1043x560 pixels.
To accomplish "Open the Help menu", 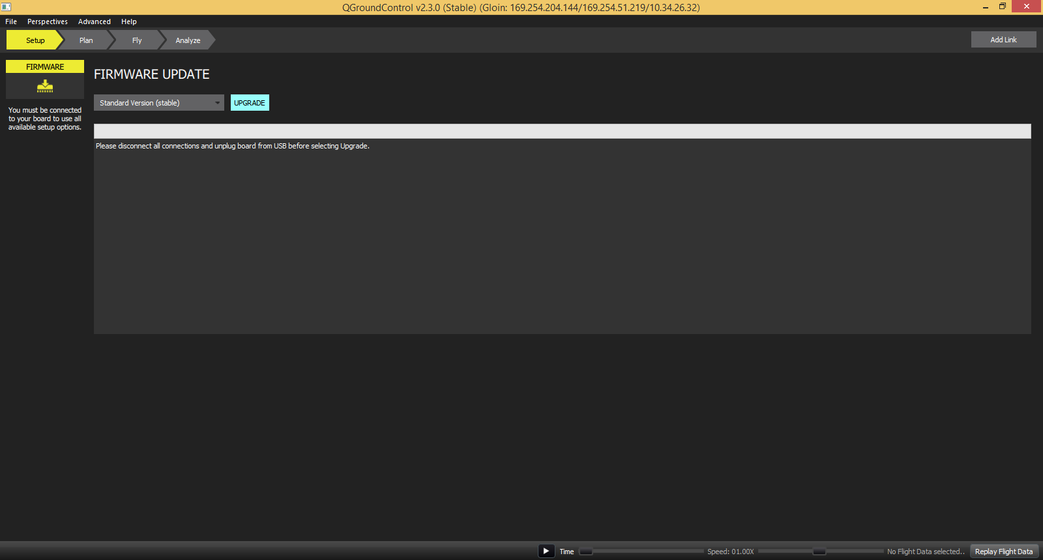I will [129, 21].
